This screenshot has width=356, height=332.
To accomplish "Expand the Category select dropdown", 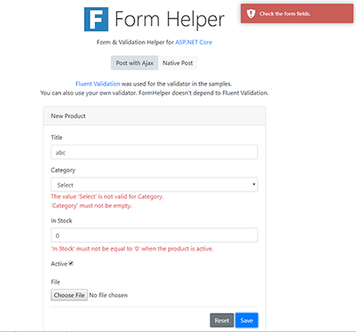I will [x=154, y=184].
